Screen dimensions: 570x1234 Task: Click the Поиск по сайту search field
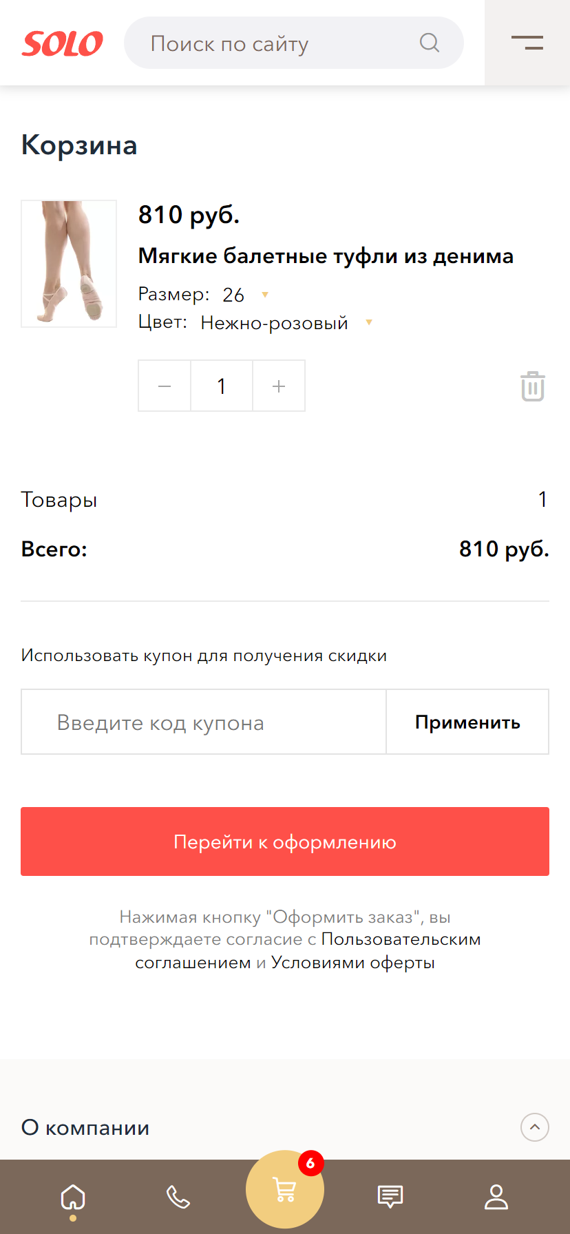tap(275, 43)
